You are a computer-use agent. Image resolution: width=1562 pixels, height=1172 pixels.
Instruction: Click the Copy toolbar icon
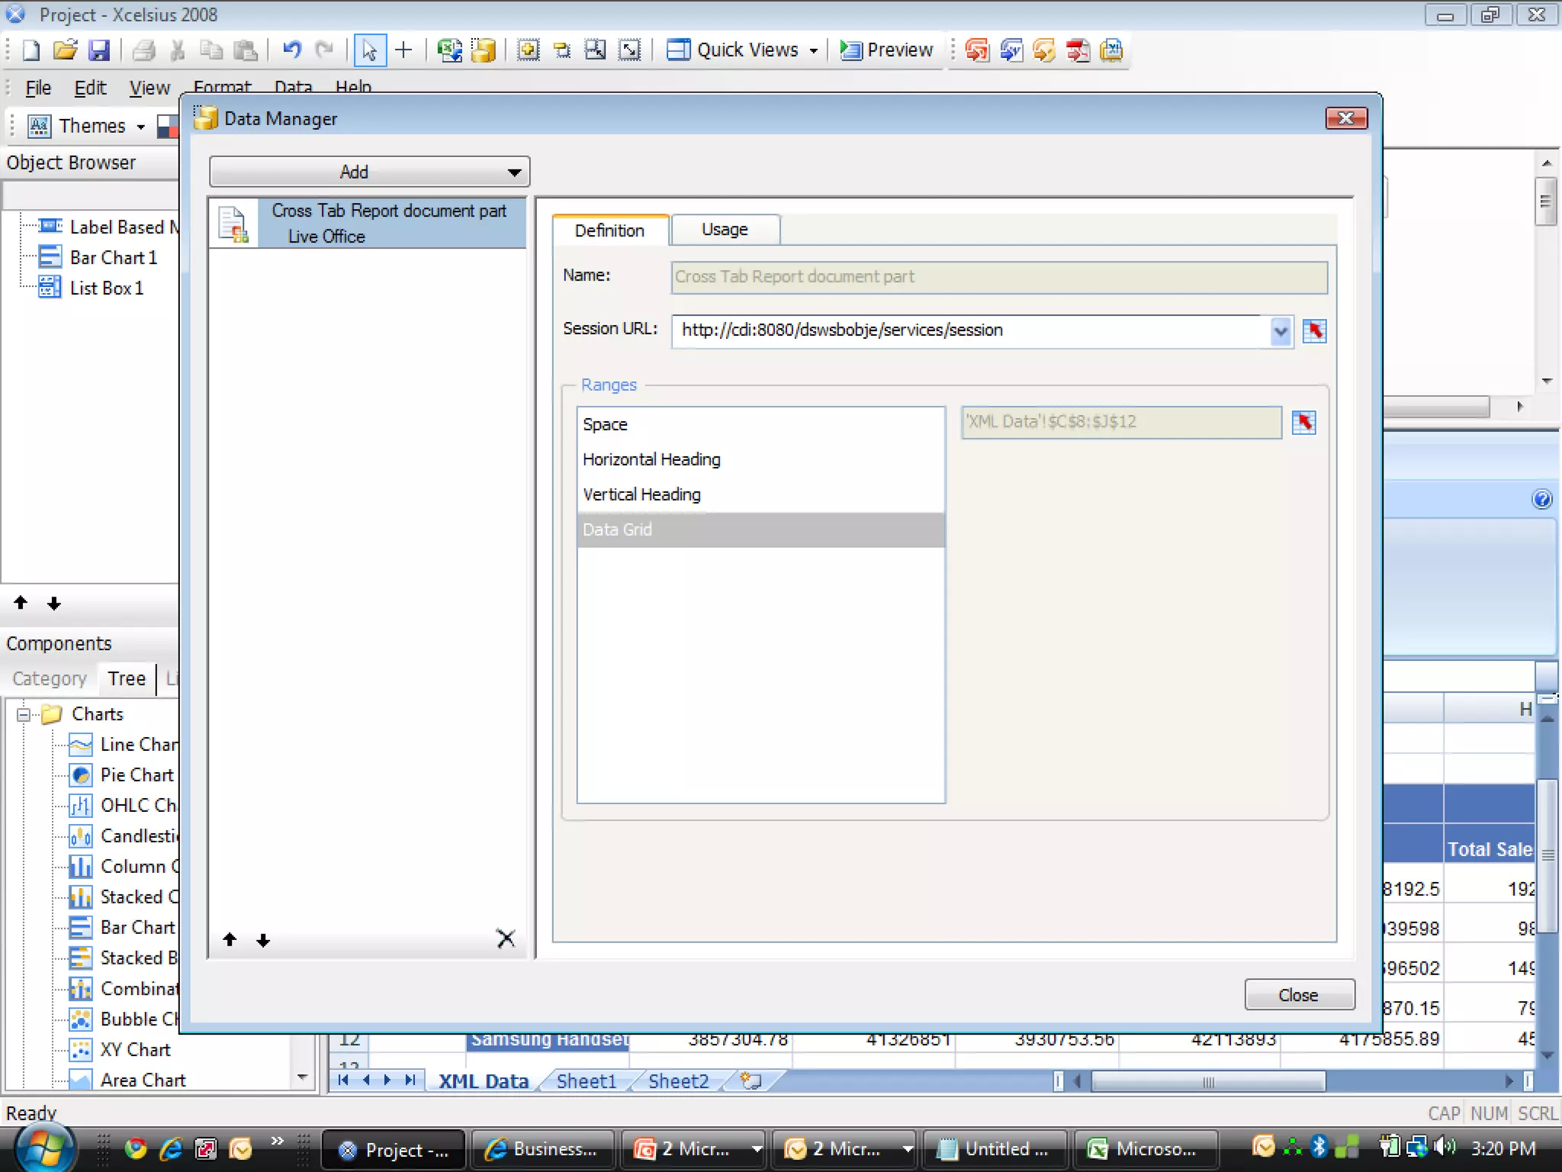click(211, 50)
